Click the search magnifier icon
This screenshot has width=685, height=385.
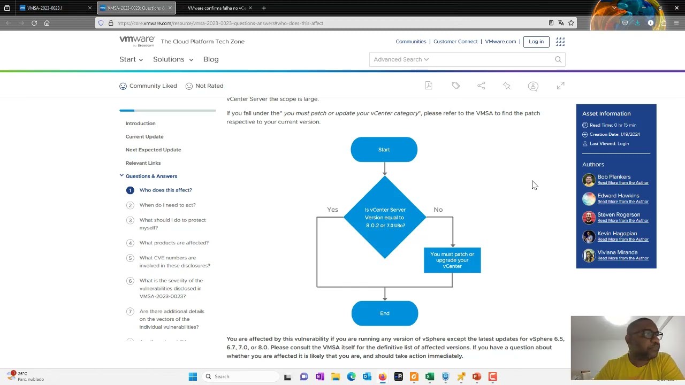[558, 59]
